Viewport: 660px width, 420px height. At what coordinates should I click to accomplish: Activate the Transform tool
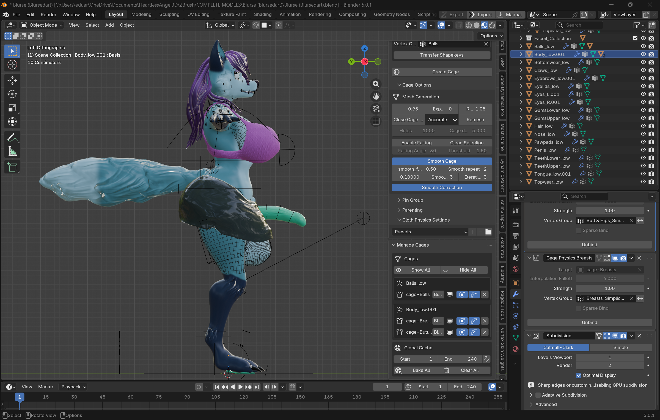(x=12, y=121)
